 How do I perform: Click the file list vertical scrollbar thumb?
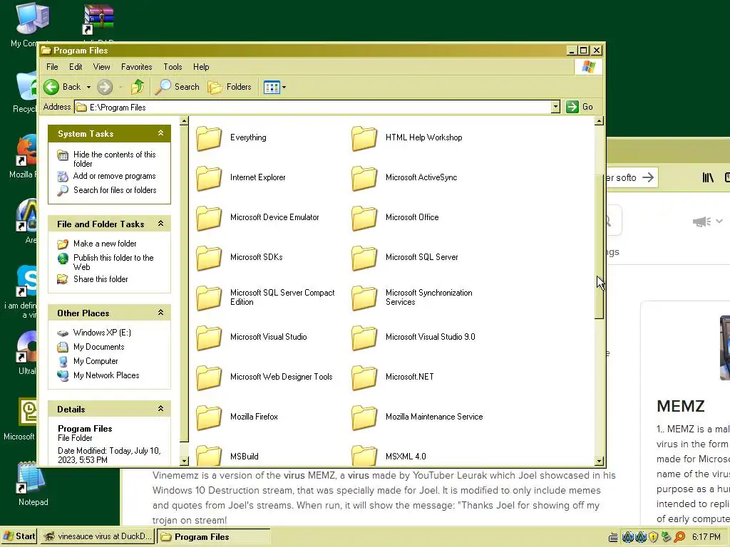coord(599,248)
